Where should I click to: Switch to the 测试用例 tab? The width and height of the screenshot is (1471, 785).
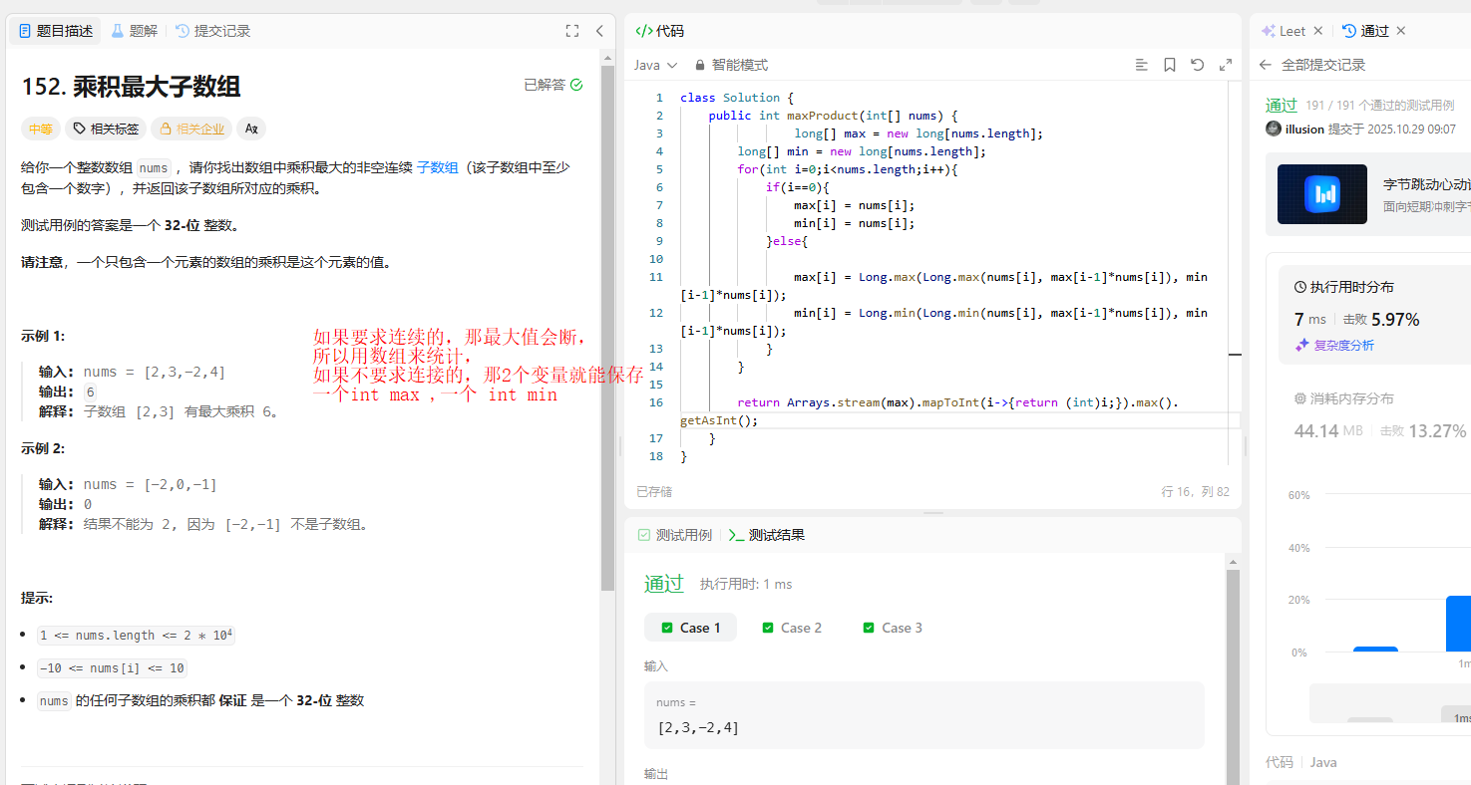675,535
